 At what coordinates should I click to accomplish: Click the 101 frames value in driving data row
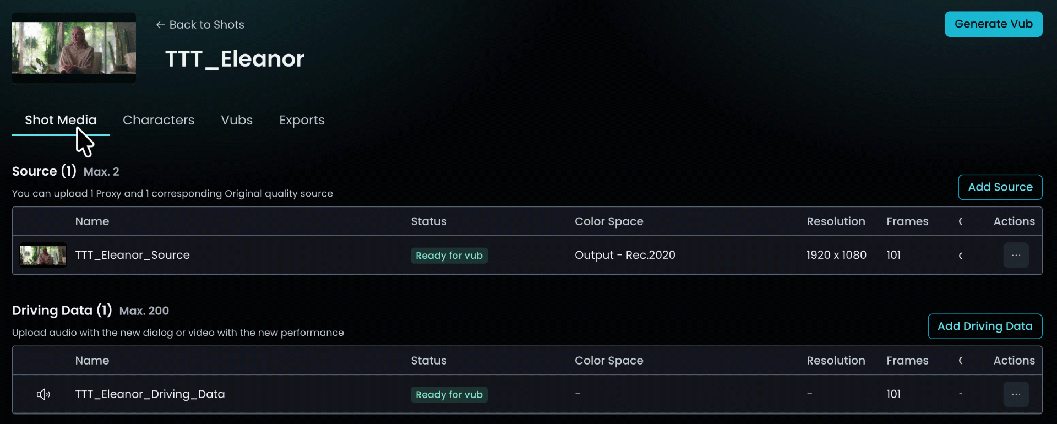893,394
